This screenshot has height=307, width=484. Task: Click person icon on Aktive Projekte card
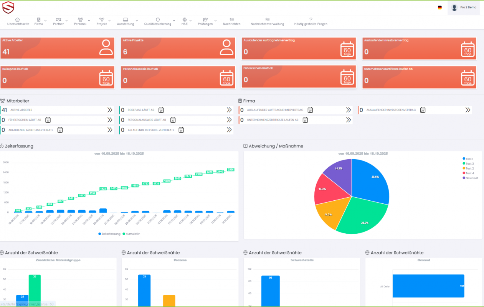pos(226,47)
